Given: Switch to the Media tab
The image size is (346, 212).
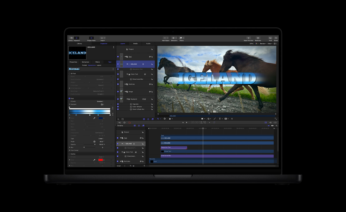Looking at the screenshot, I should 135,44.
